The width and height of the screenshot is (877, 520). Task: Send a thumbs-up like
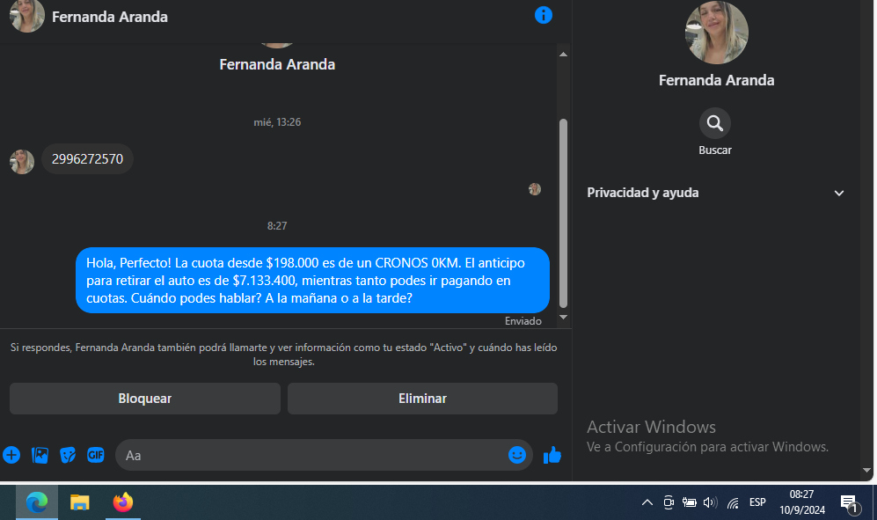coord(552,455)
